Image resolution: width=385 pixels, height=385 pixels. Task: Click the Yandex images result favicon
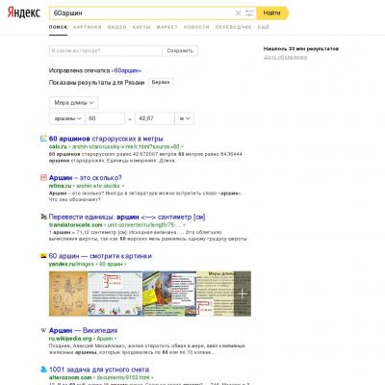[43, 256]
